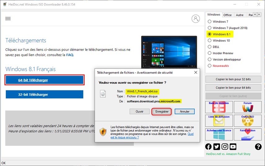The image size is (265, 166).
Task: Open the Achetez une licence tile
Action: tap(219, 134)
